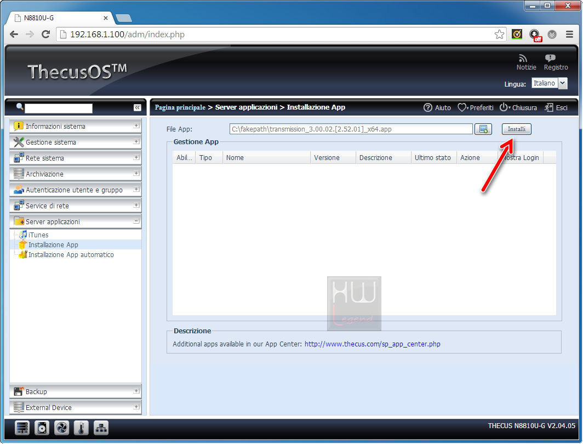
Task: Open the Aiuto help item
Action: (437, 107)
